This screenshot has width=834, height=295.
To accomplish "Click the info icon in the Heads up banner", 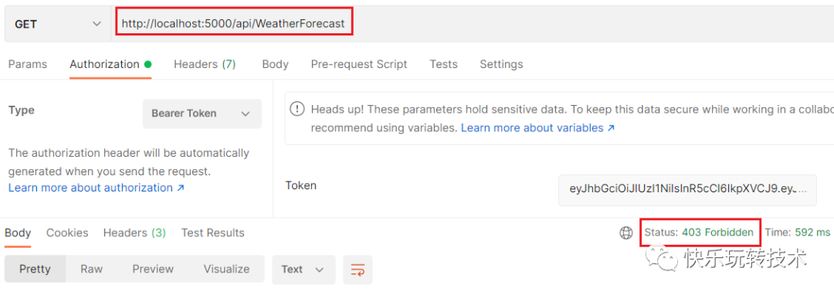I will coord(297,110).
